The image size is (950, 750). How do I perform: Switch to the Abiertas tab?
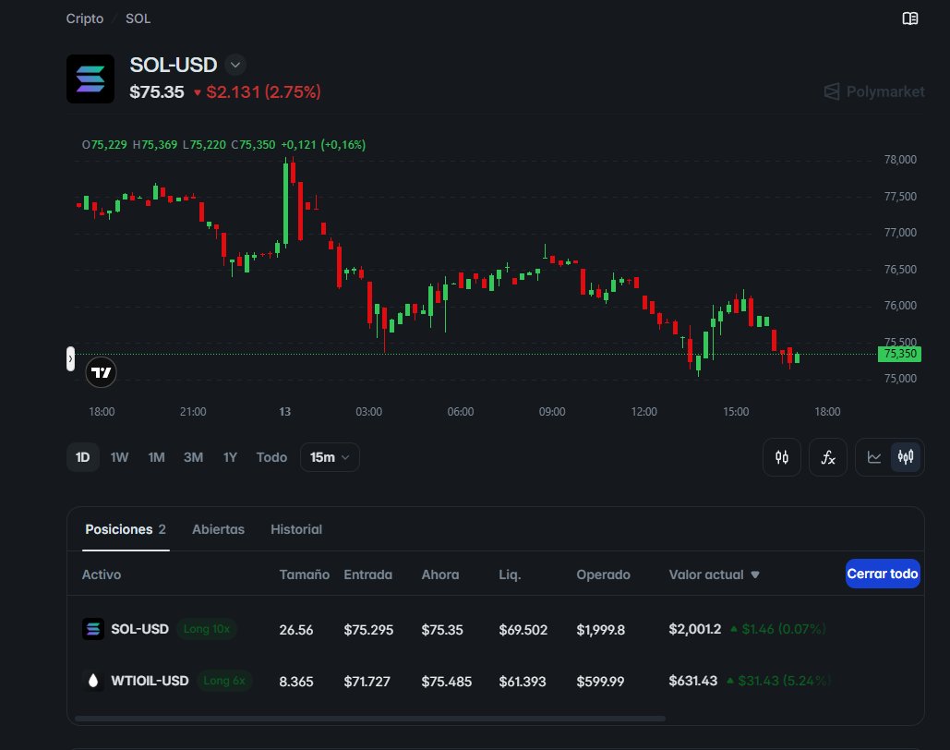[218, 529]
